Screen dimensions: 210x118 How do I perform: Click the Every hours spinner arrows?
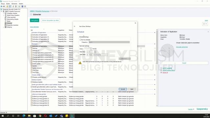[91, 49]
